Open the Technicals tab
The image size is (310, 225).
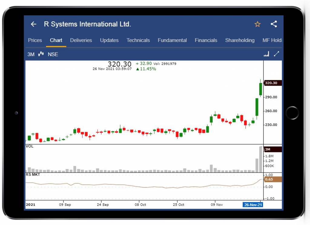pos(138,40)
